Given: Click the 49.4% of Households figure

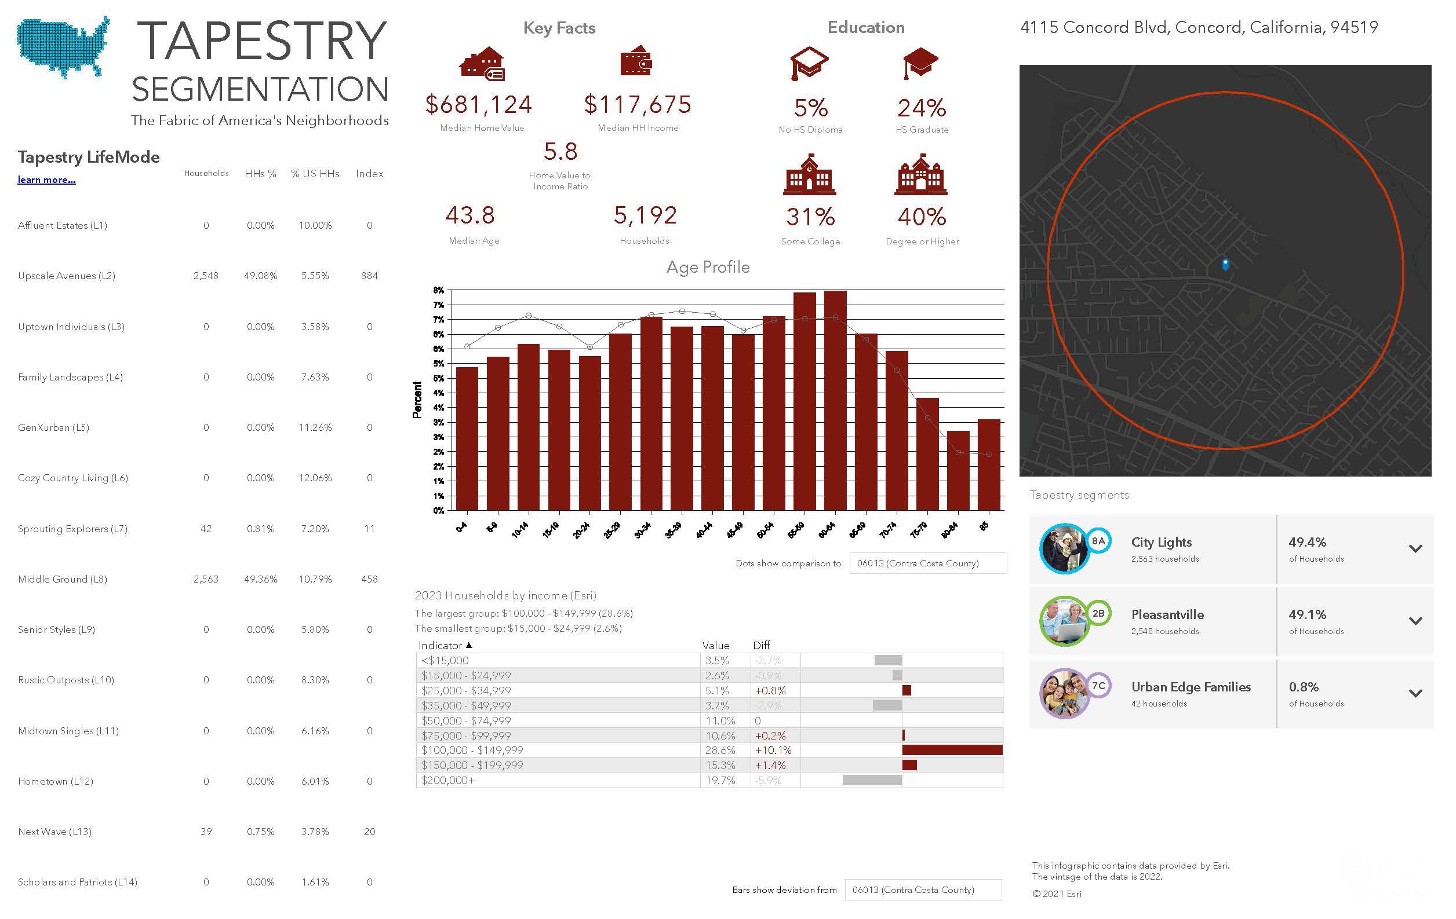Looking at the screenshot, I should tap(1307, 542).
